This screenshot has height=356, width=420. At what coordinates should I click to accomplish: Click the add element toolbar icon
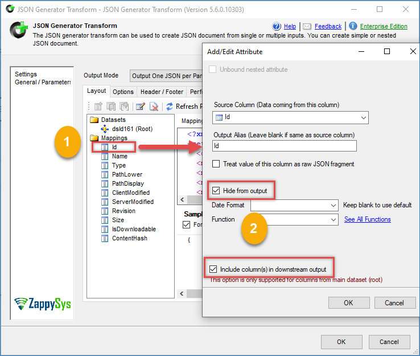(x=98, y=107)
